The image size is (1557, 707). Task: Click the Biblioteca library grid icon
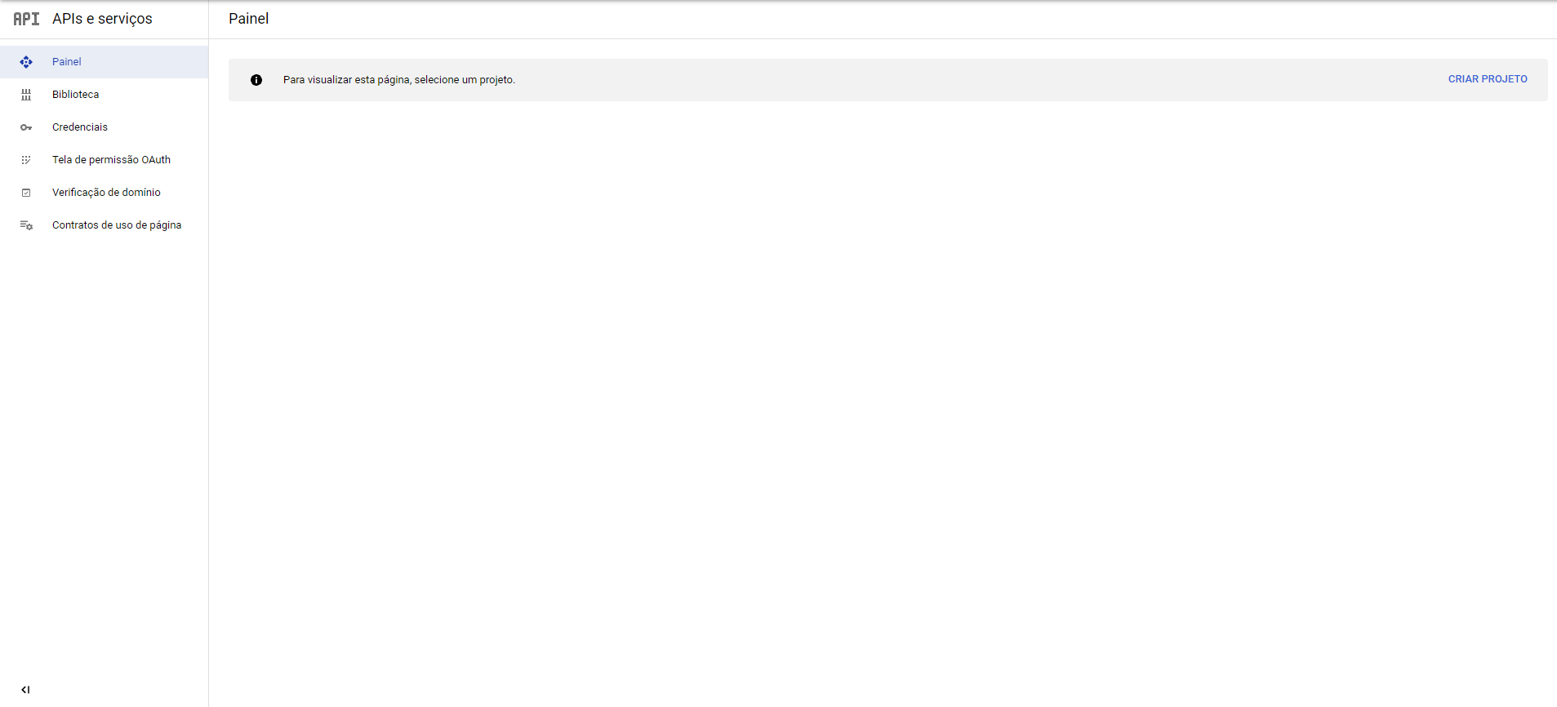26,95
